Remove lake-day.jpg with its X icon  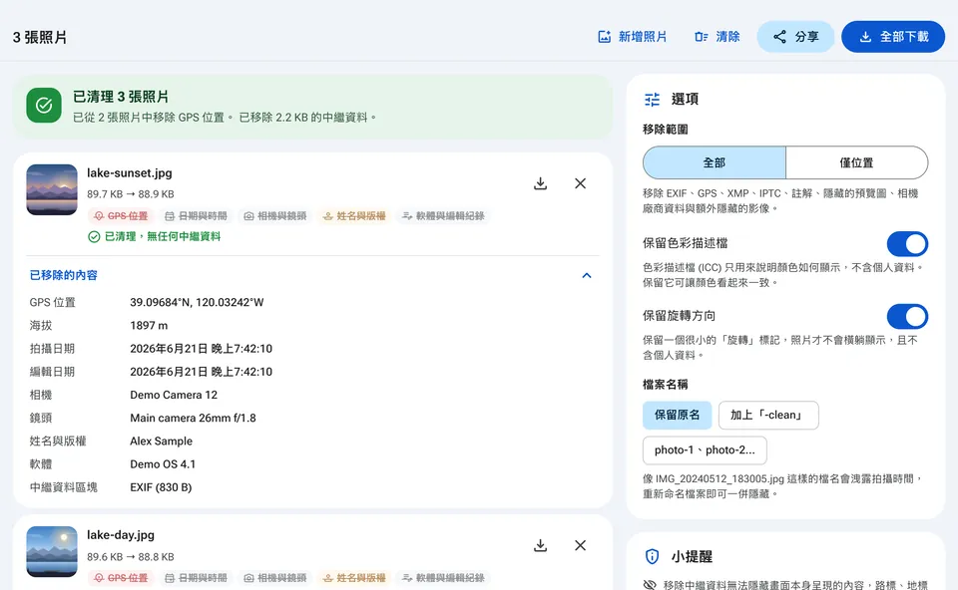pyautogui.click(x=581, y=545)
